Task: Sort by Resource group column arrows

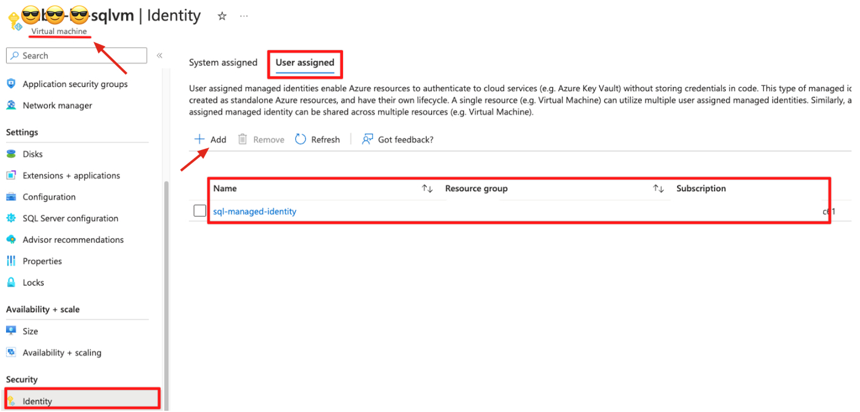Action: pyautogui.click(x=658, y=189)
